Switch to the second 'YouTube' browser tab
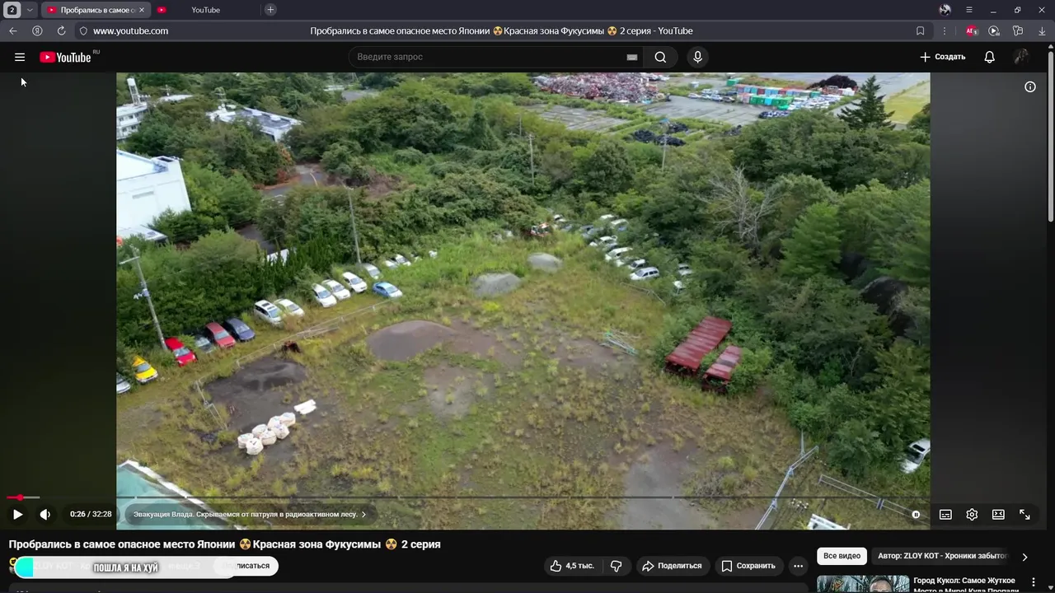 tap(206, 10)
